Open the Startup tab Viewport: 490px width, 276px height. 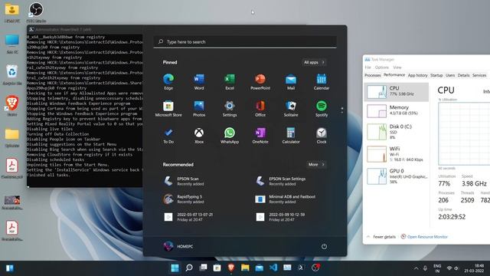(x=436, y=75)
